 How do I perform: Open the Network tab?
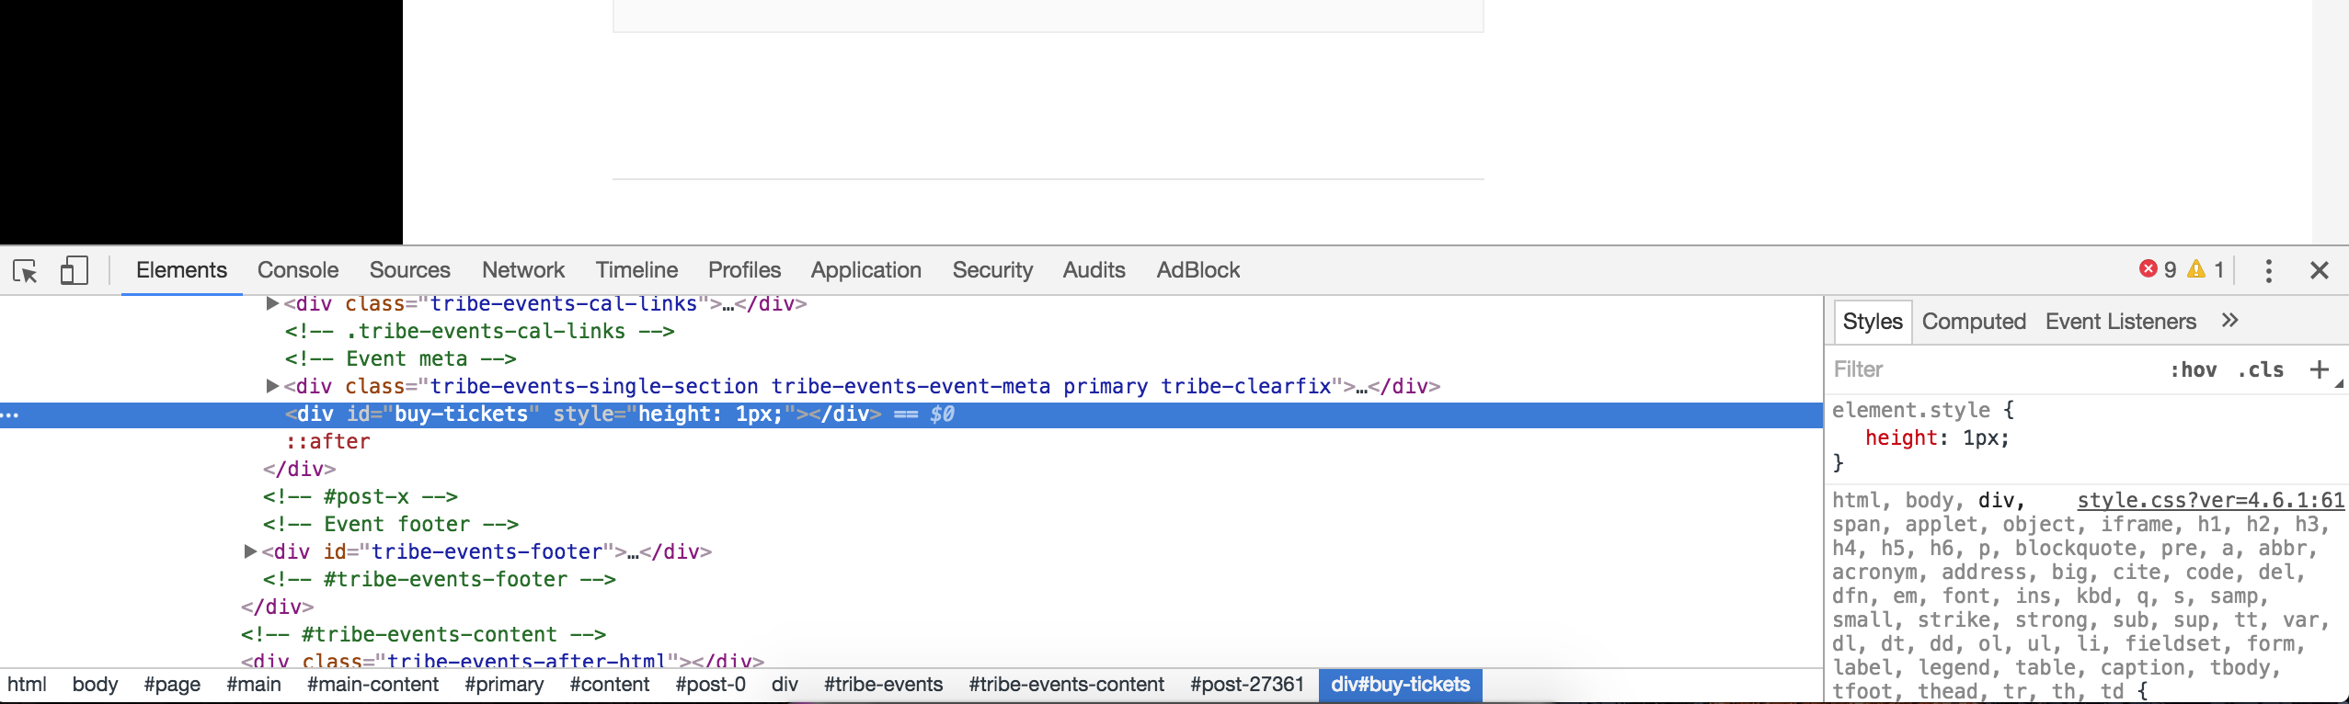point(522,270)
